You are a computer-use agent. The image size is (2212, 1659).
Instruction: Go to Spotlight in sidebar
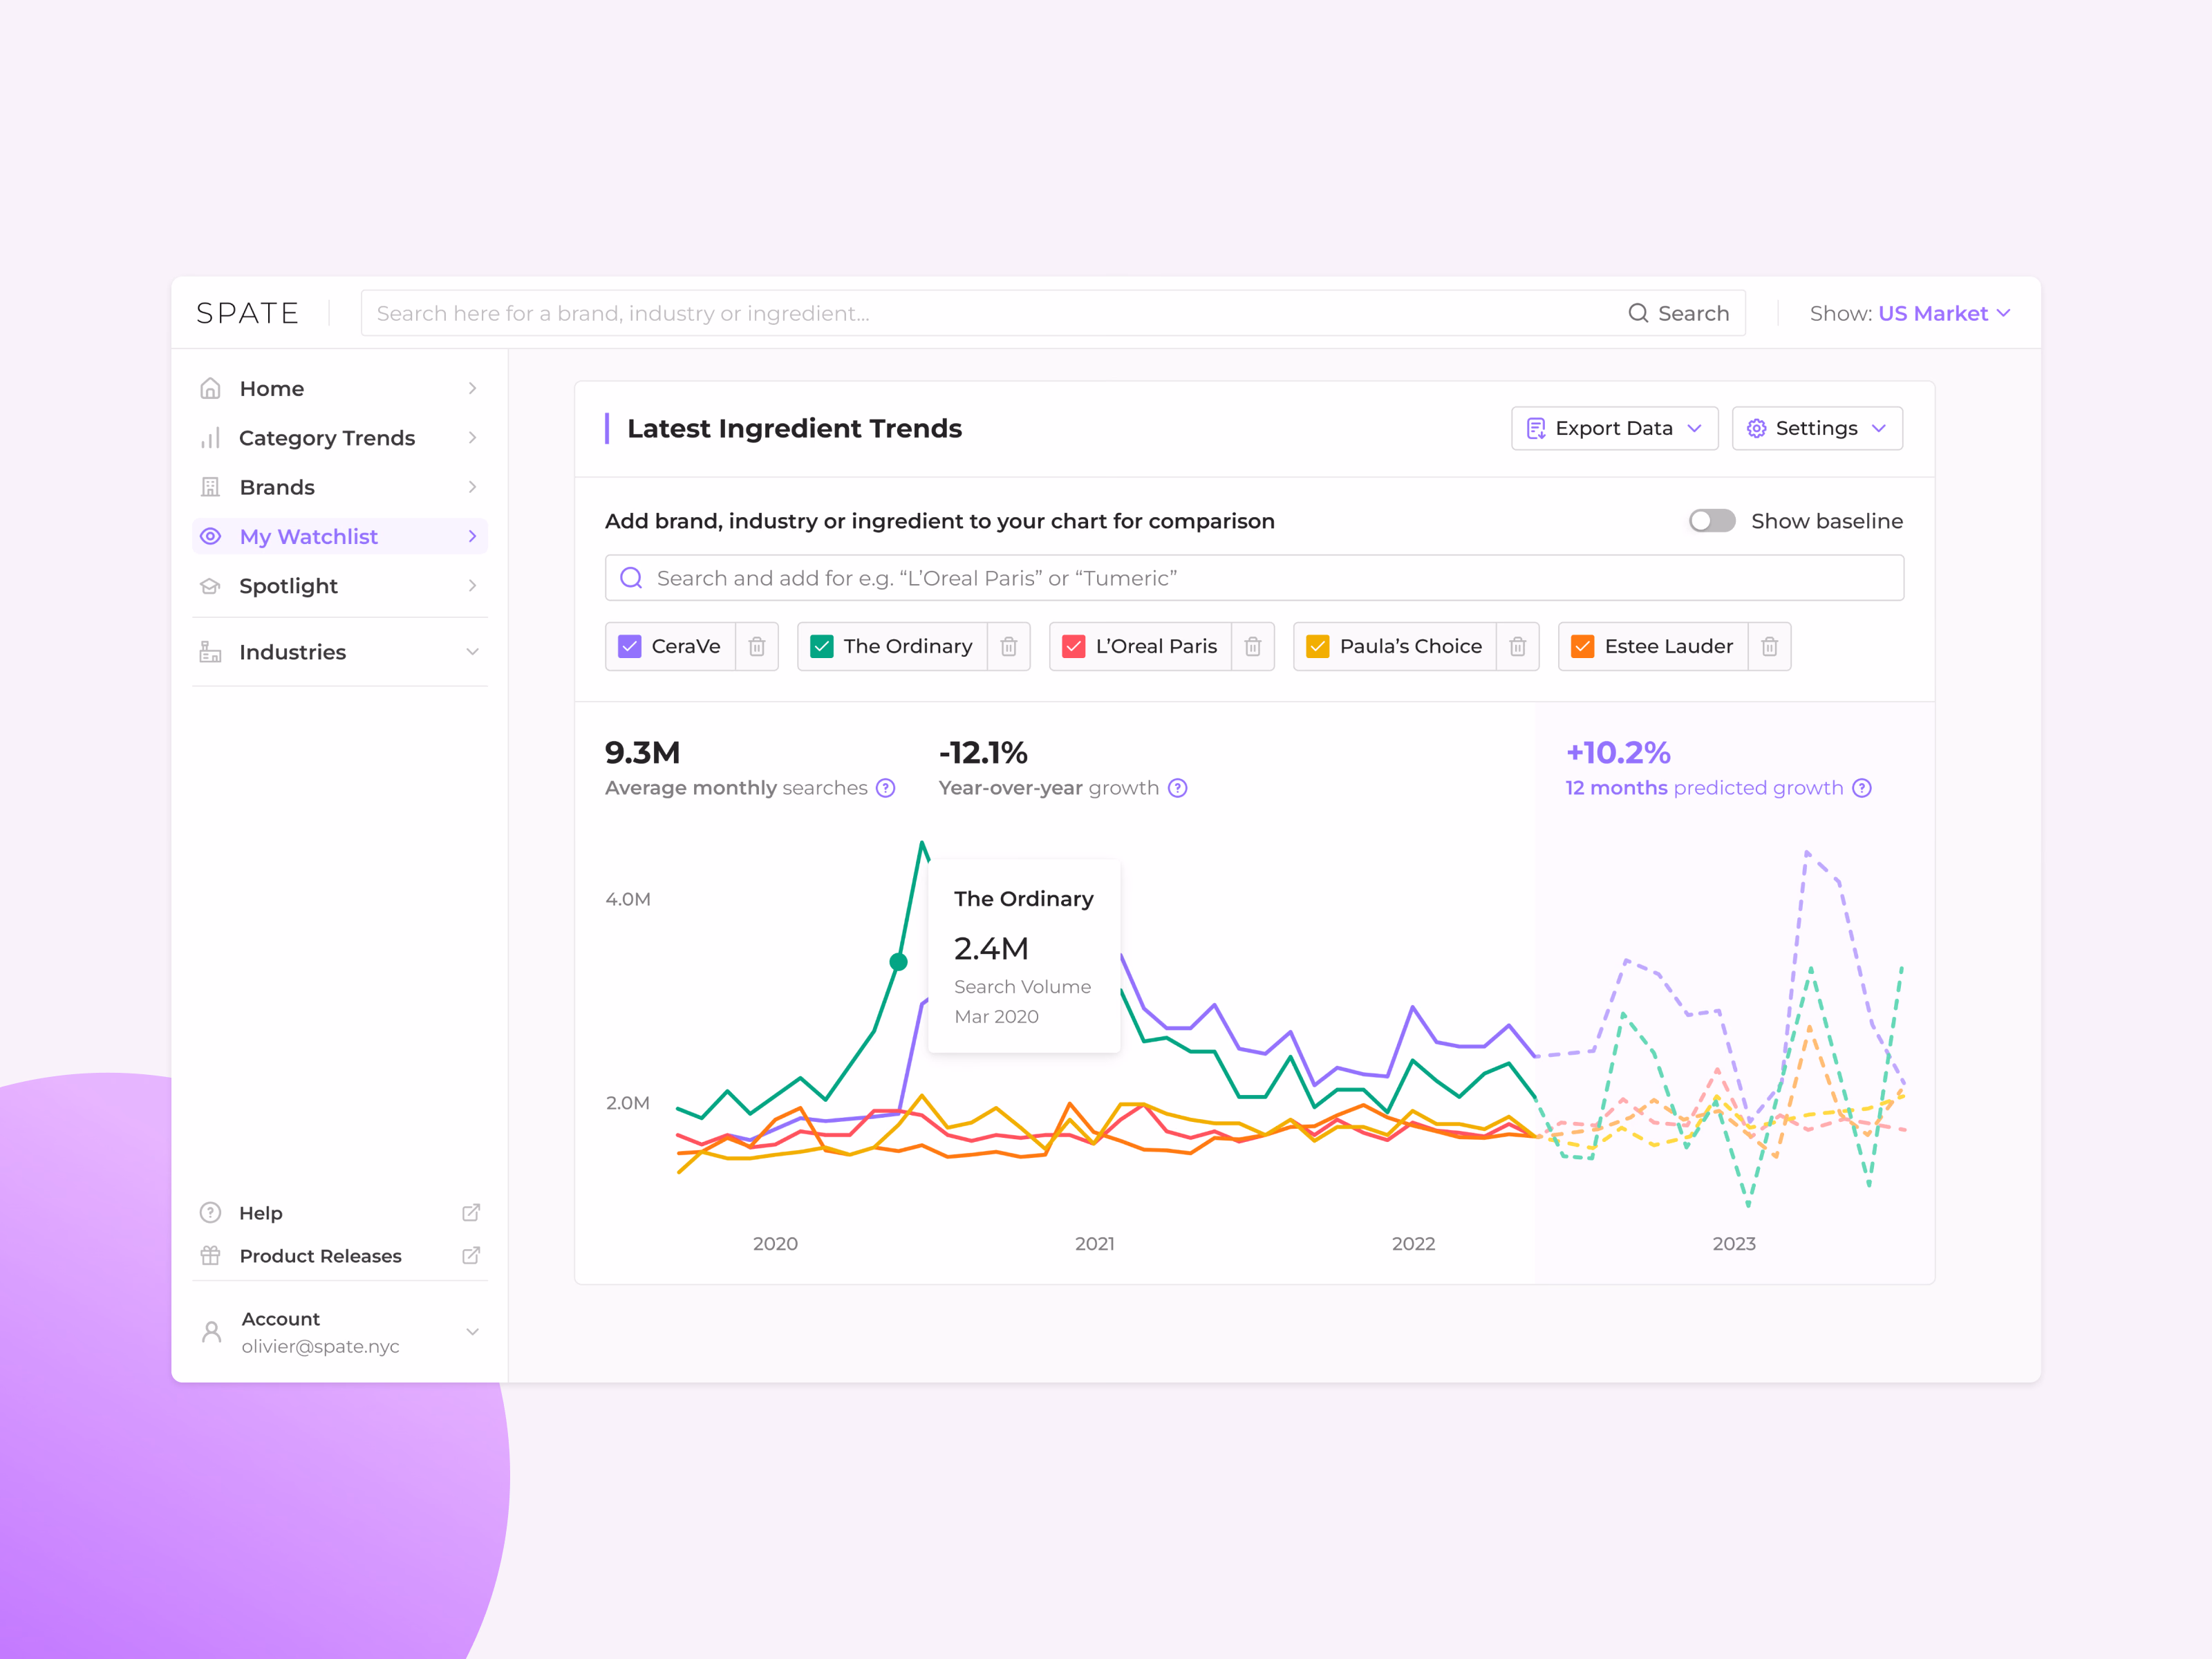click(340, 586)
